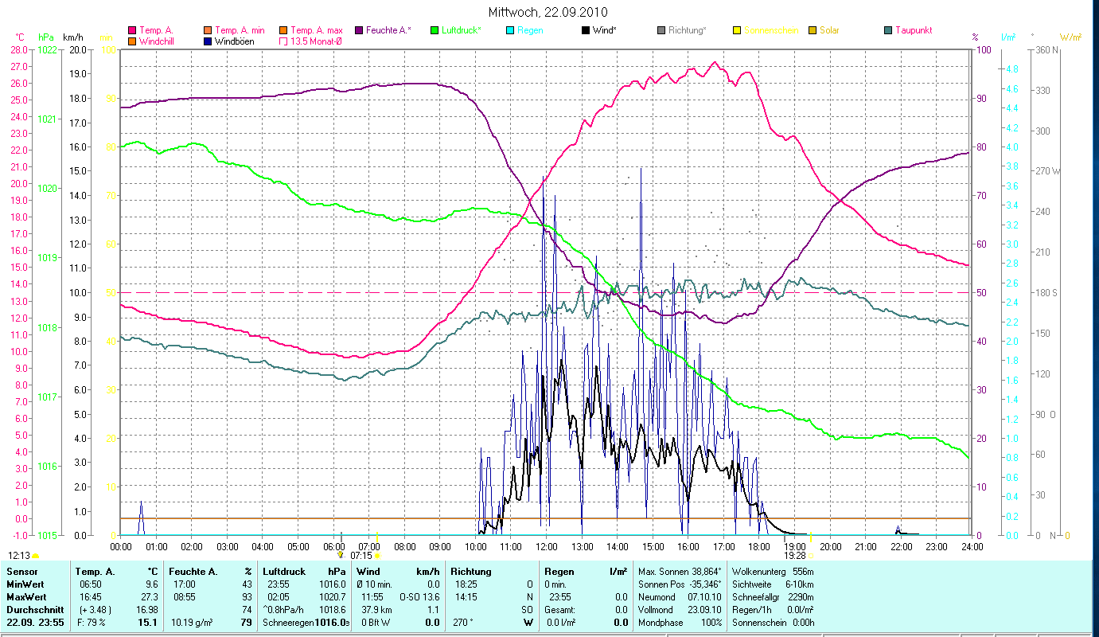Click the Sichtweite 6-10km entry
This screenshot has width=1099, height=637.
(773, 584)
